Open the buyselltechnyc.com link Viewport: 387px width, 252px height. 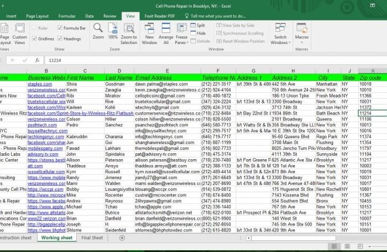[x=47, y=131]
